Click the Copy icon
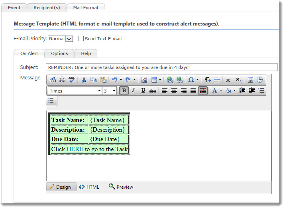This screenshot has height=207, width=283. tap(93, 80)
